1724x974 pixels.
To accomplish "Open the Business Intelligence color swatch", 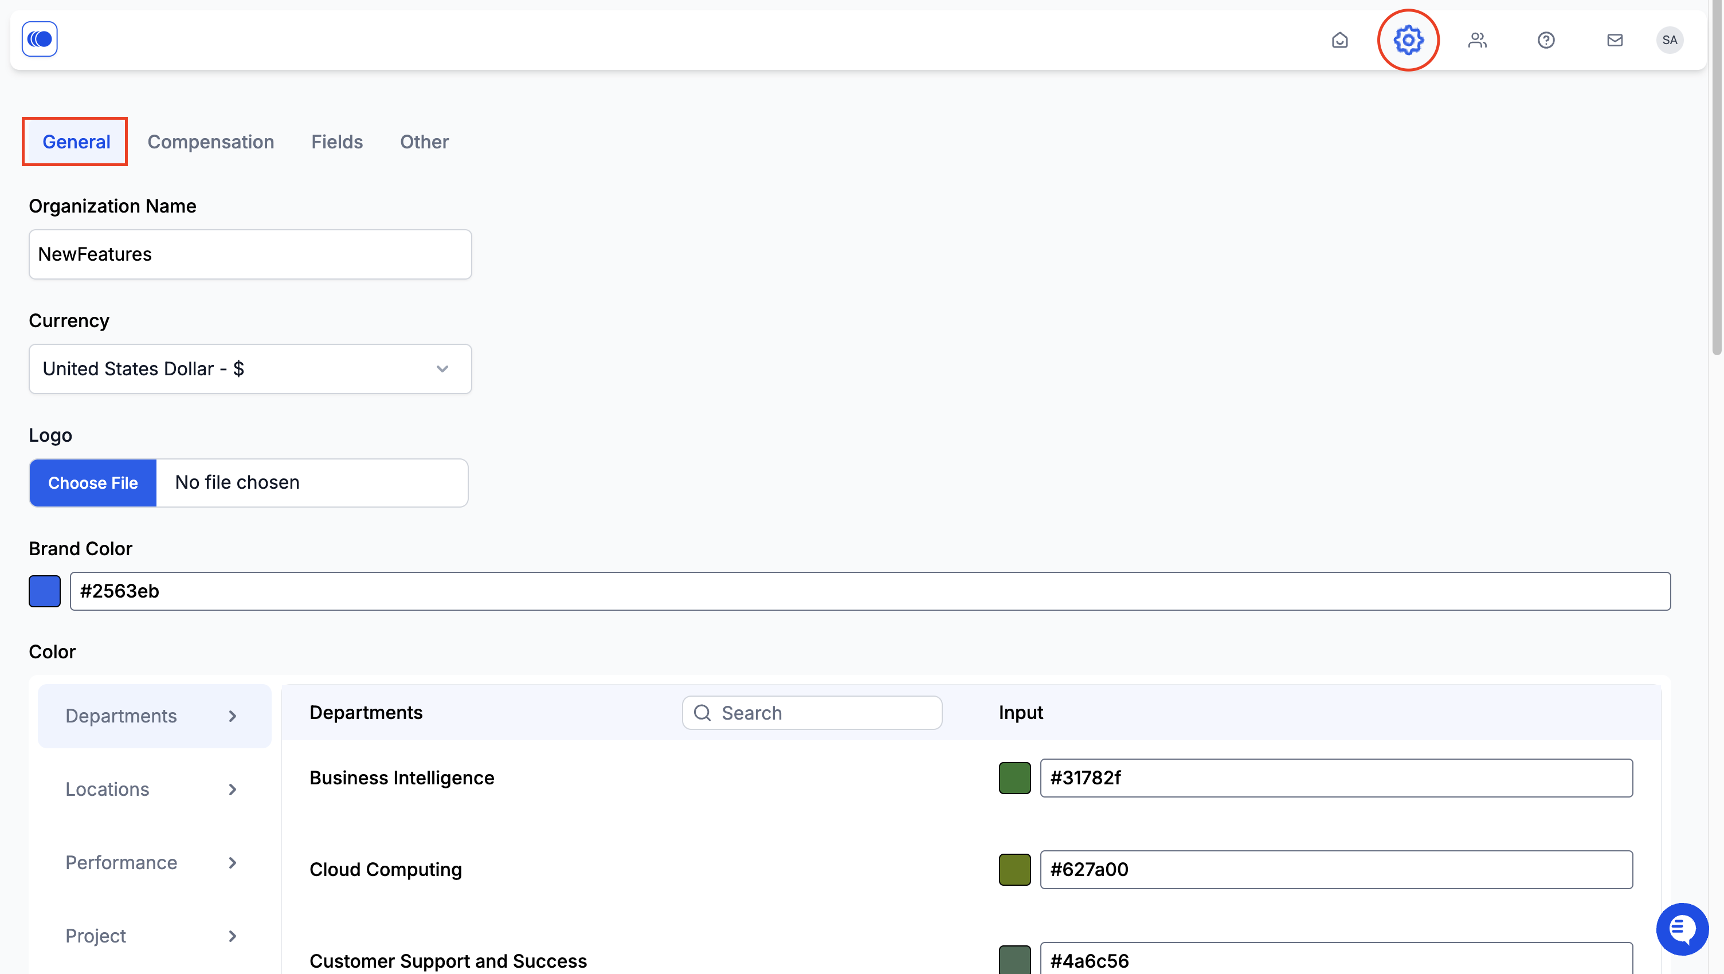I will (1014, 778).
